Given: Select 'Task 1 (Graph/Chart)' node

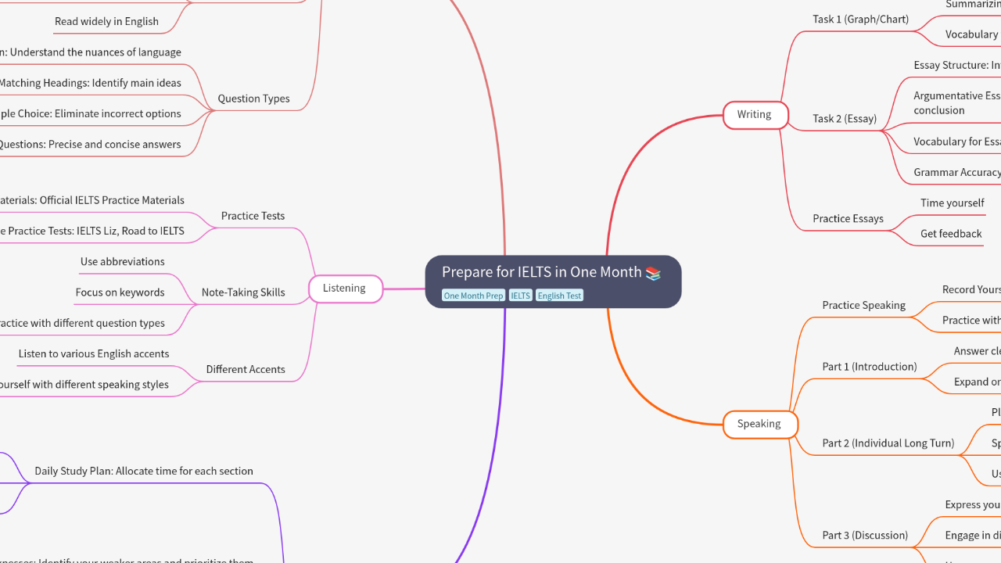Looking at the screenshot, I should click(860, 19).
